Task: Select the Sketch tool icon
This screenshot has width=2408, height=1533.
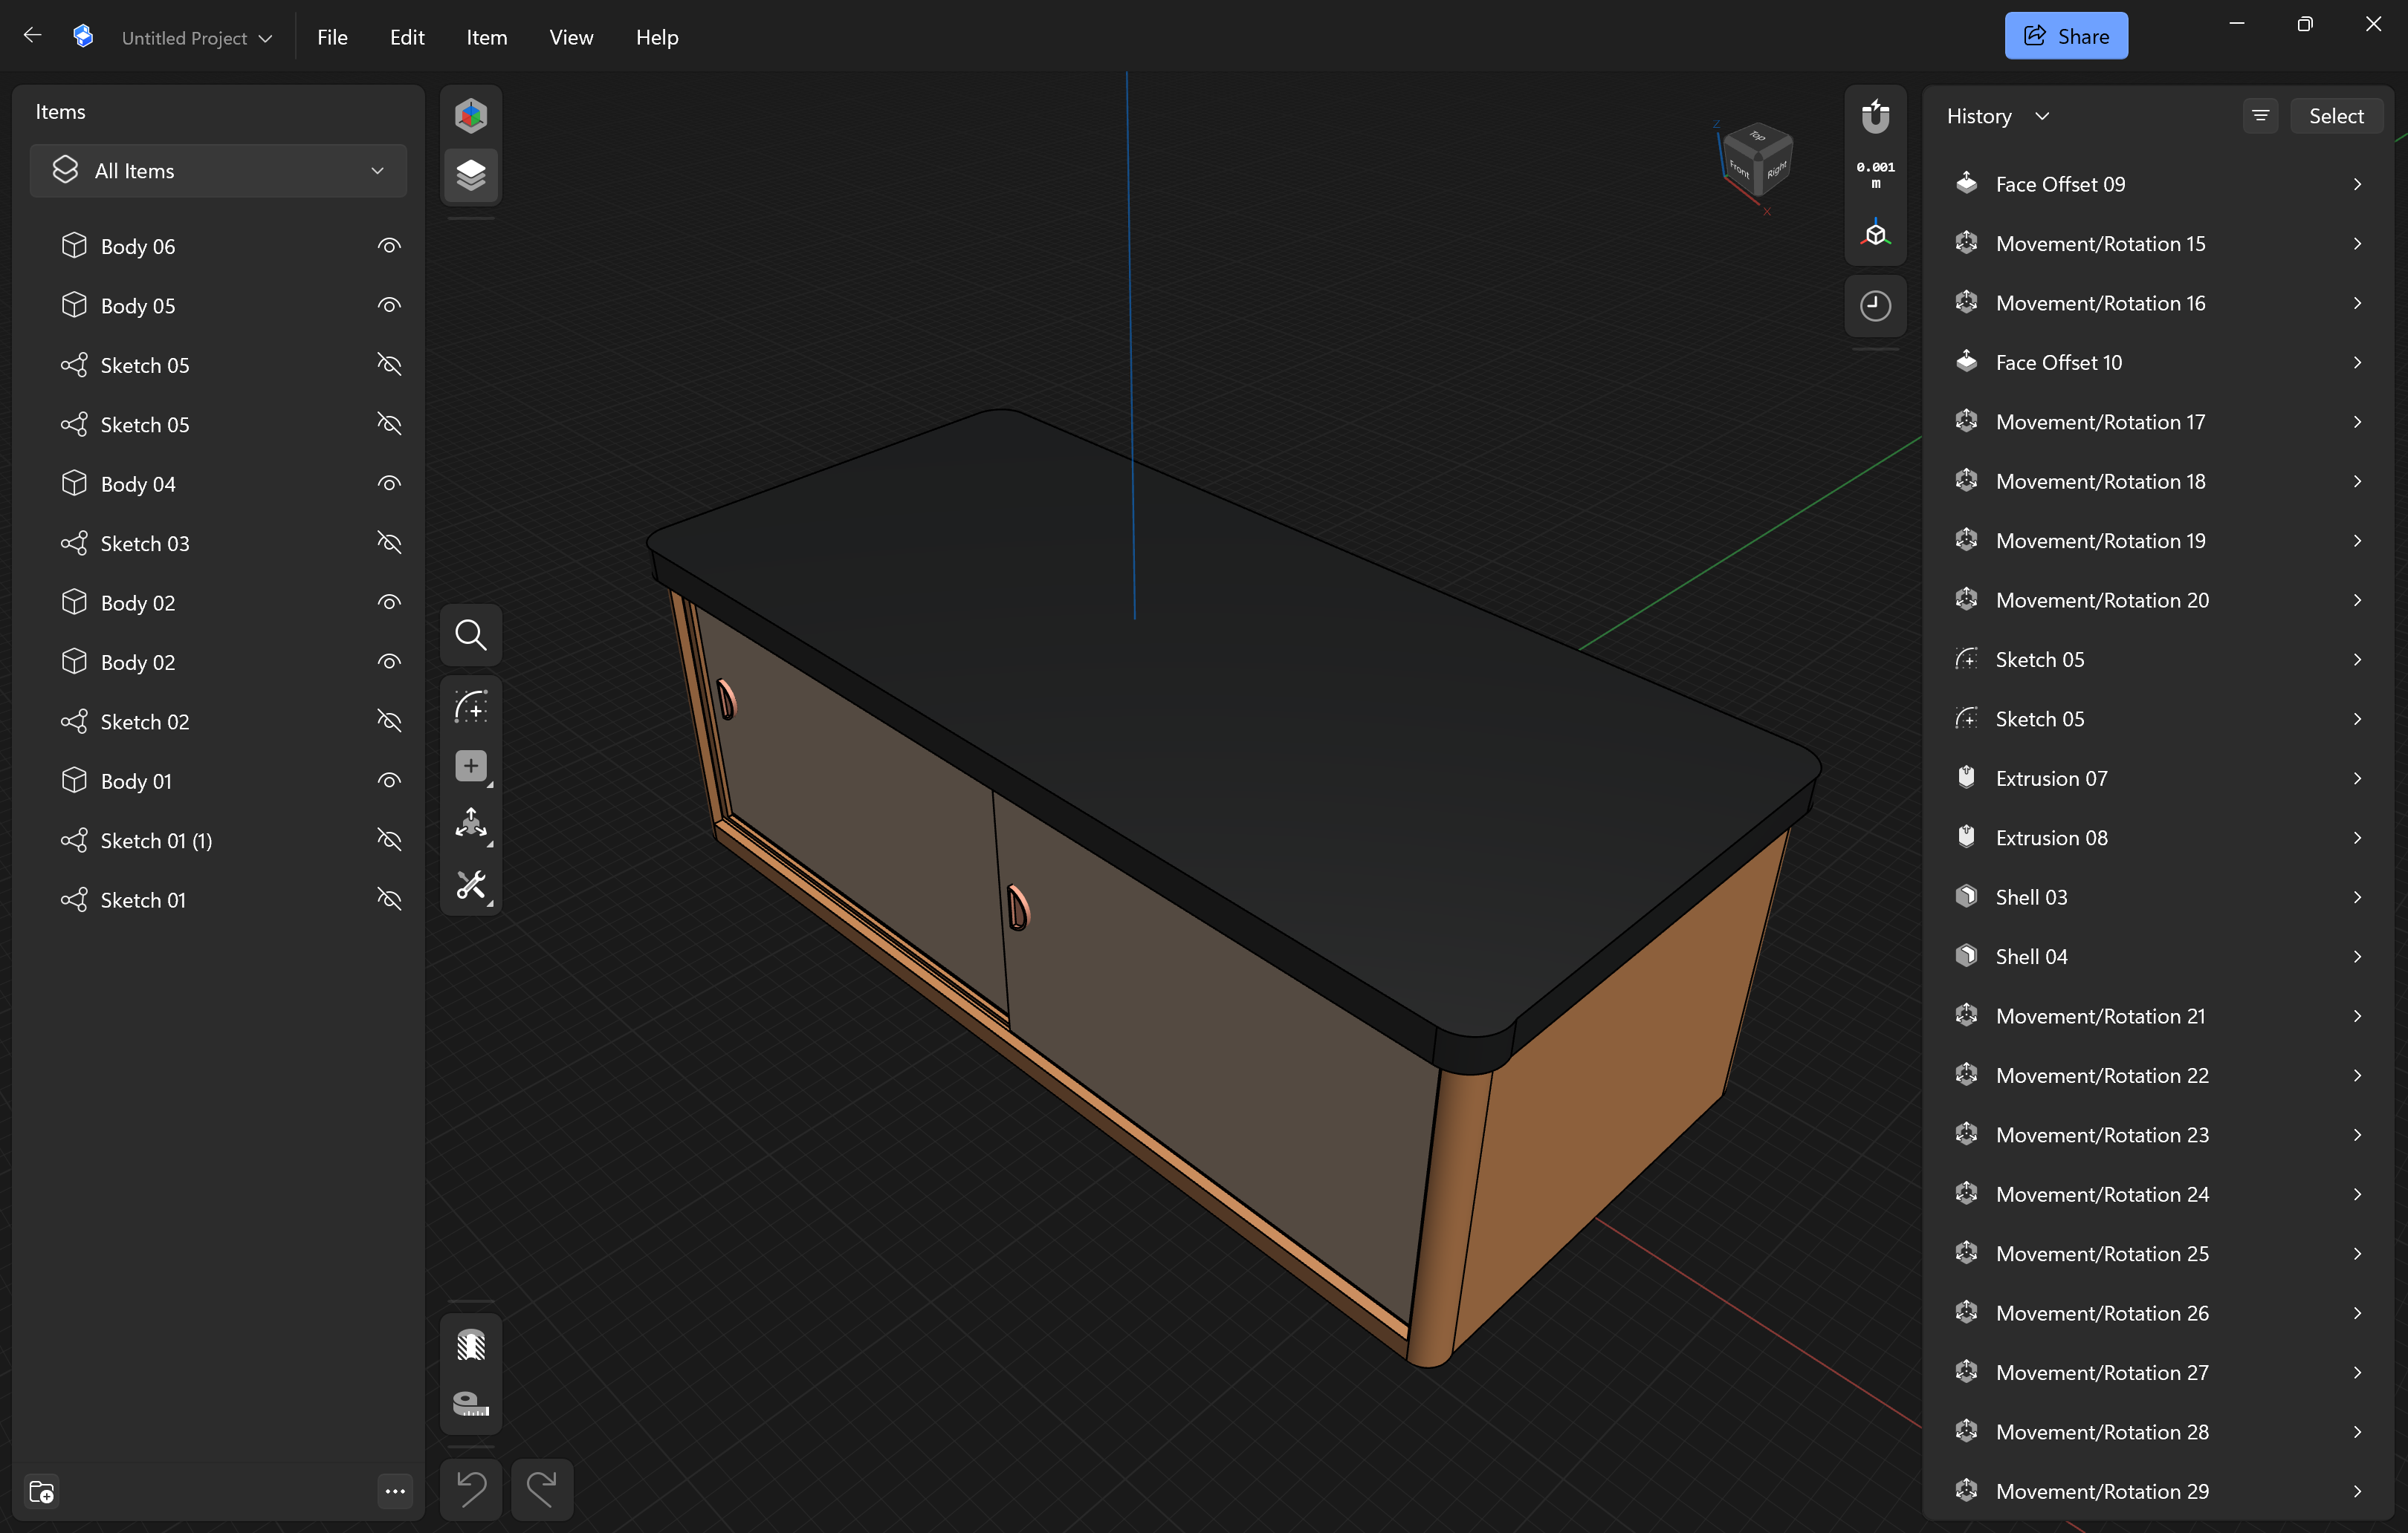Action: 471,706
